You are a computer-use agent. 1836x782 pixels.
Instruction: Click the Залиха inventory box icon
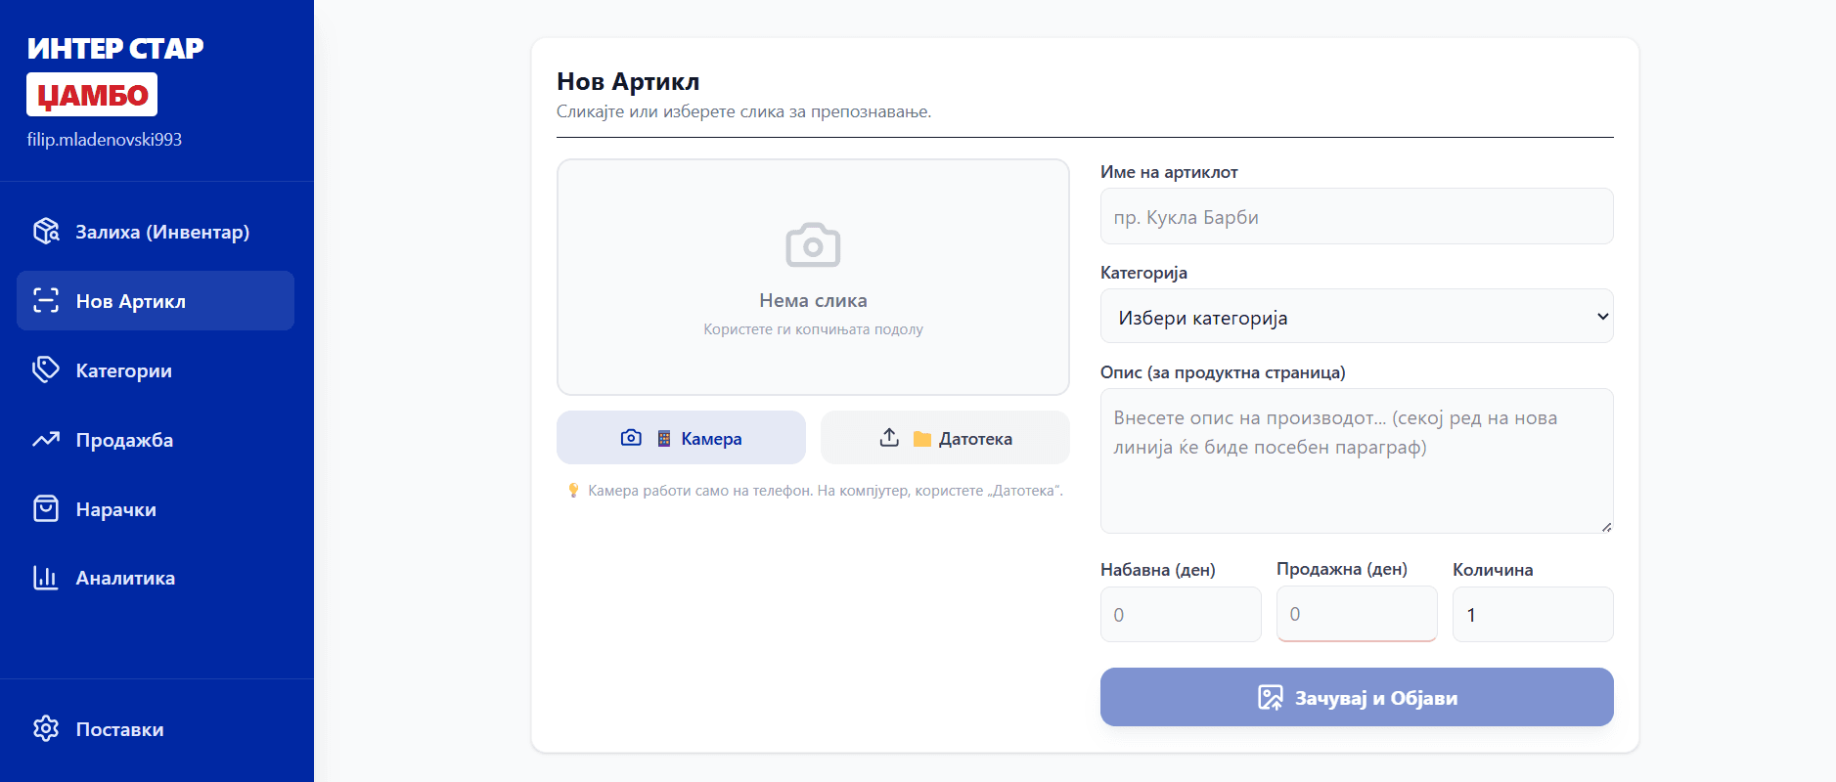tap(46, 231)
